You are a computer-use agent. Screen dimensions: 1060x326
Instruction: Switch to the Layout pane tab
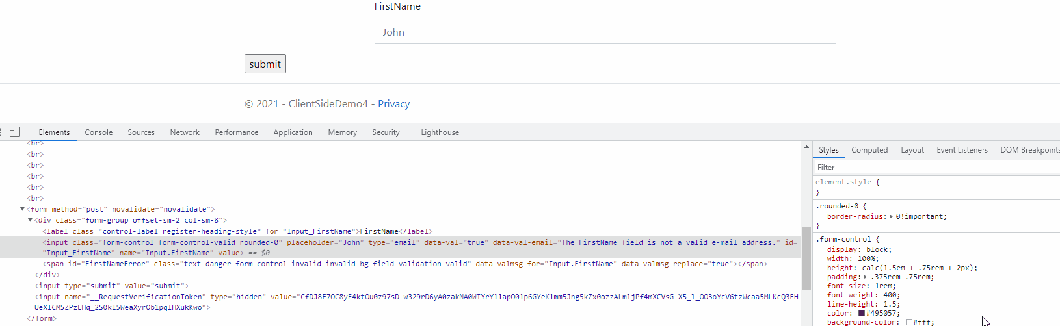tap(912, 150)
